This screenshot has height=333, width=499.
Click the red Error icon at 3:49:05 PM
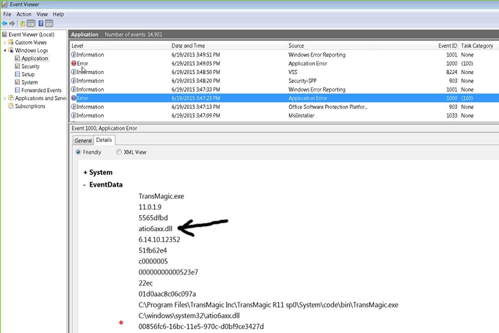pos(74,64)
